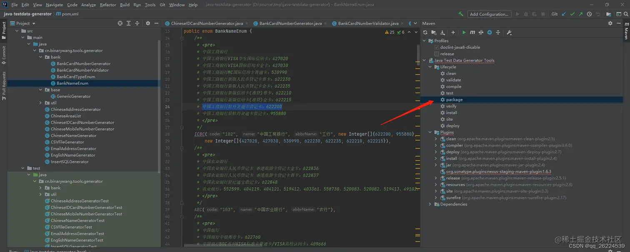Collapse all in Project panel toolbar
Viewport: 630px width, 252px height.
[137, 23]
